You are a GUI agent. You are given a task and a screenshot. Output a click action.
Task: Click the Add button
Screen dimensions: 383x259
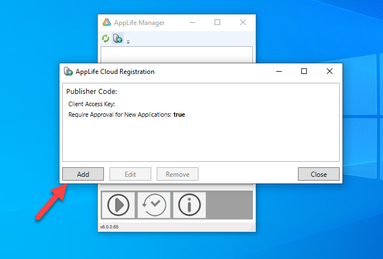(83, 174)
